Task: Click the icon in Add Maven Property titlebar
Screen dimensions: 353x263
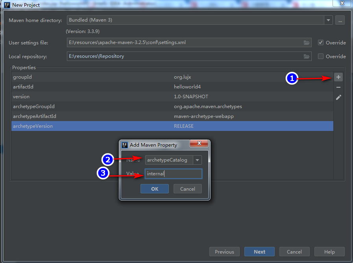Action: (x=124, y=143)
